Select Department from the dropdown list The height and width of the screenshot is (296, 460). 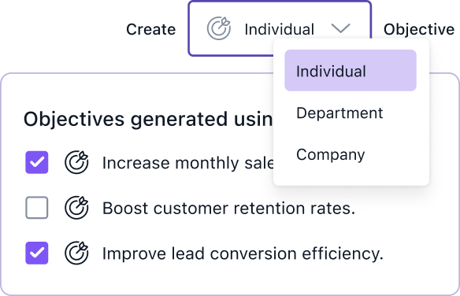click(339, 113)
